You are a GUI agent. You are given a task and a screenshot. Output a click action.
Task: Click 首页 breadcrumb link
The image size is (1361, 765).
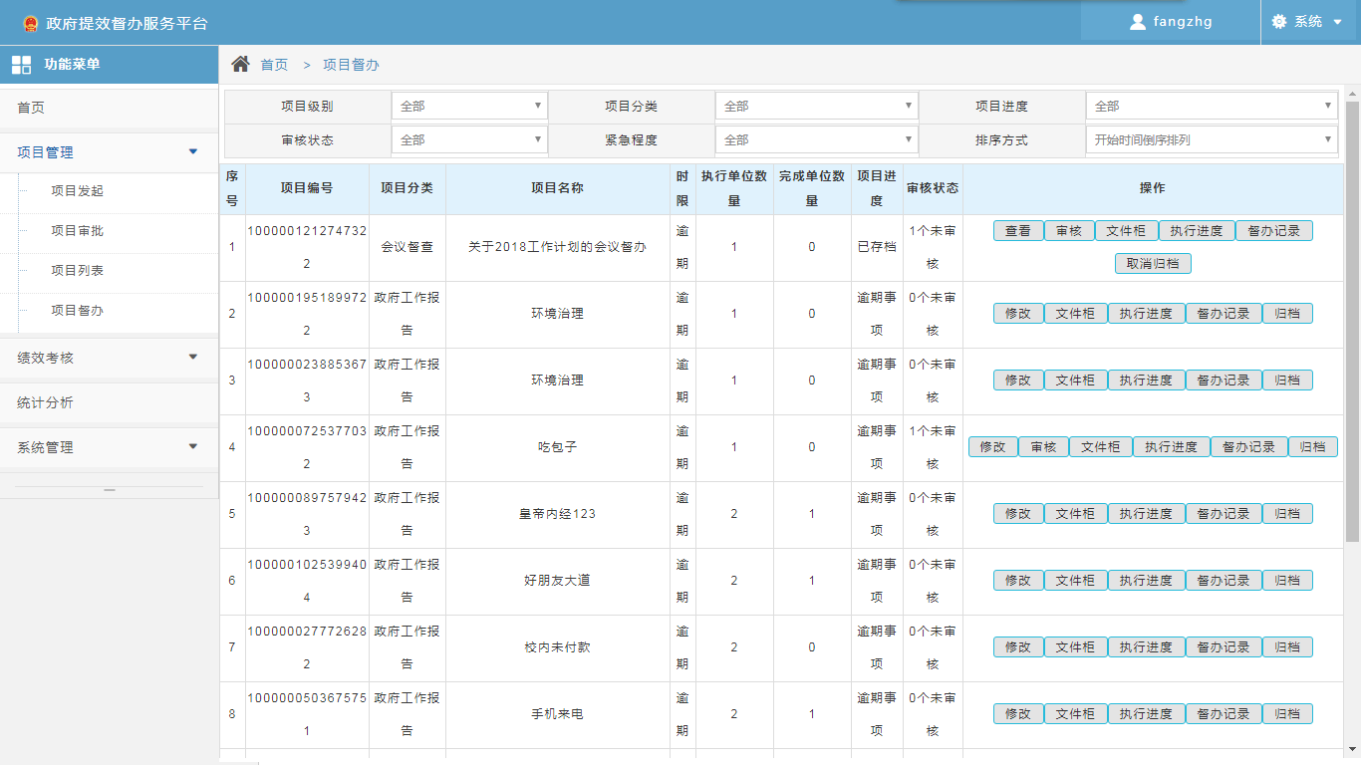pos(274,65)
